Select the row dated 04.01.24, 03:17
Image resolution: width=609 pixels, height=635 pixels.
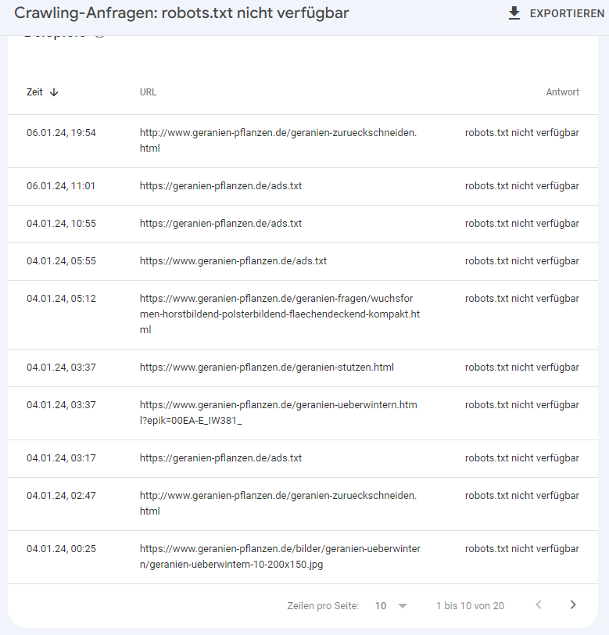coord(303,458)
